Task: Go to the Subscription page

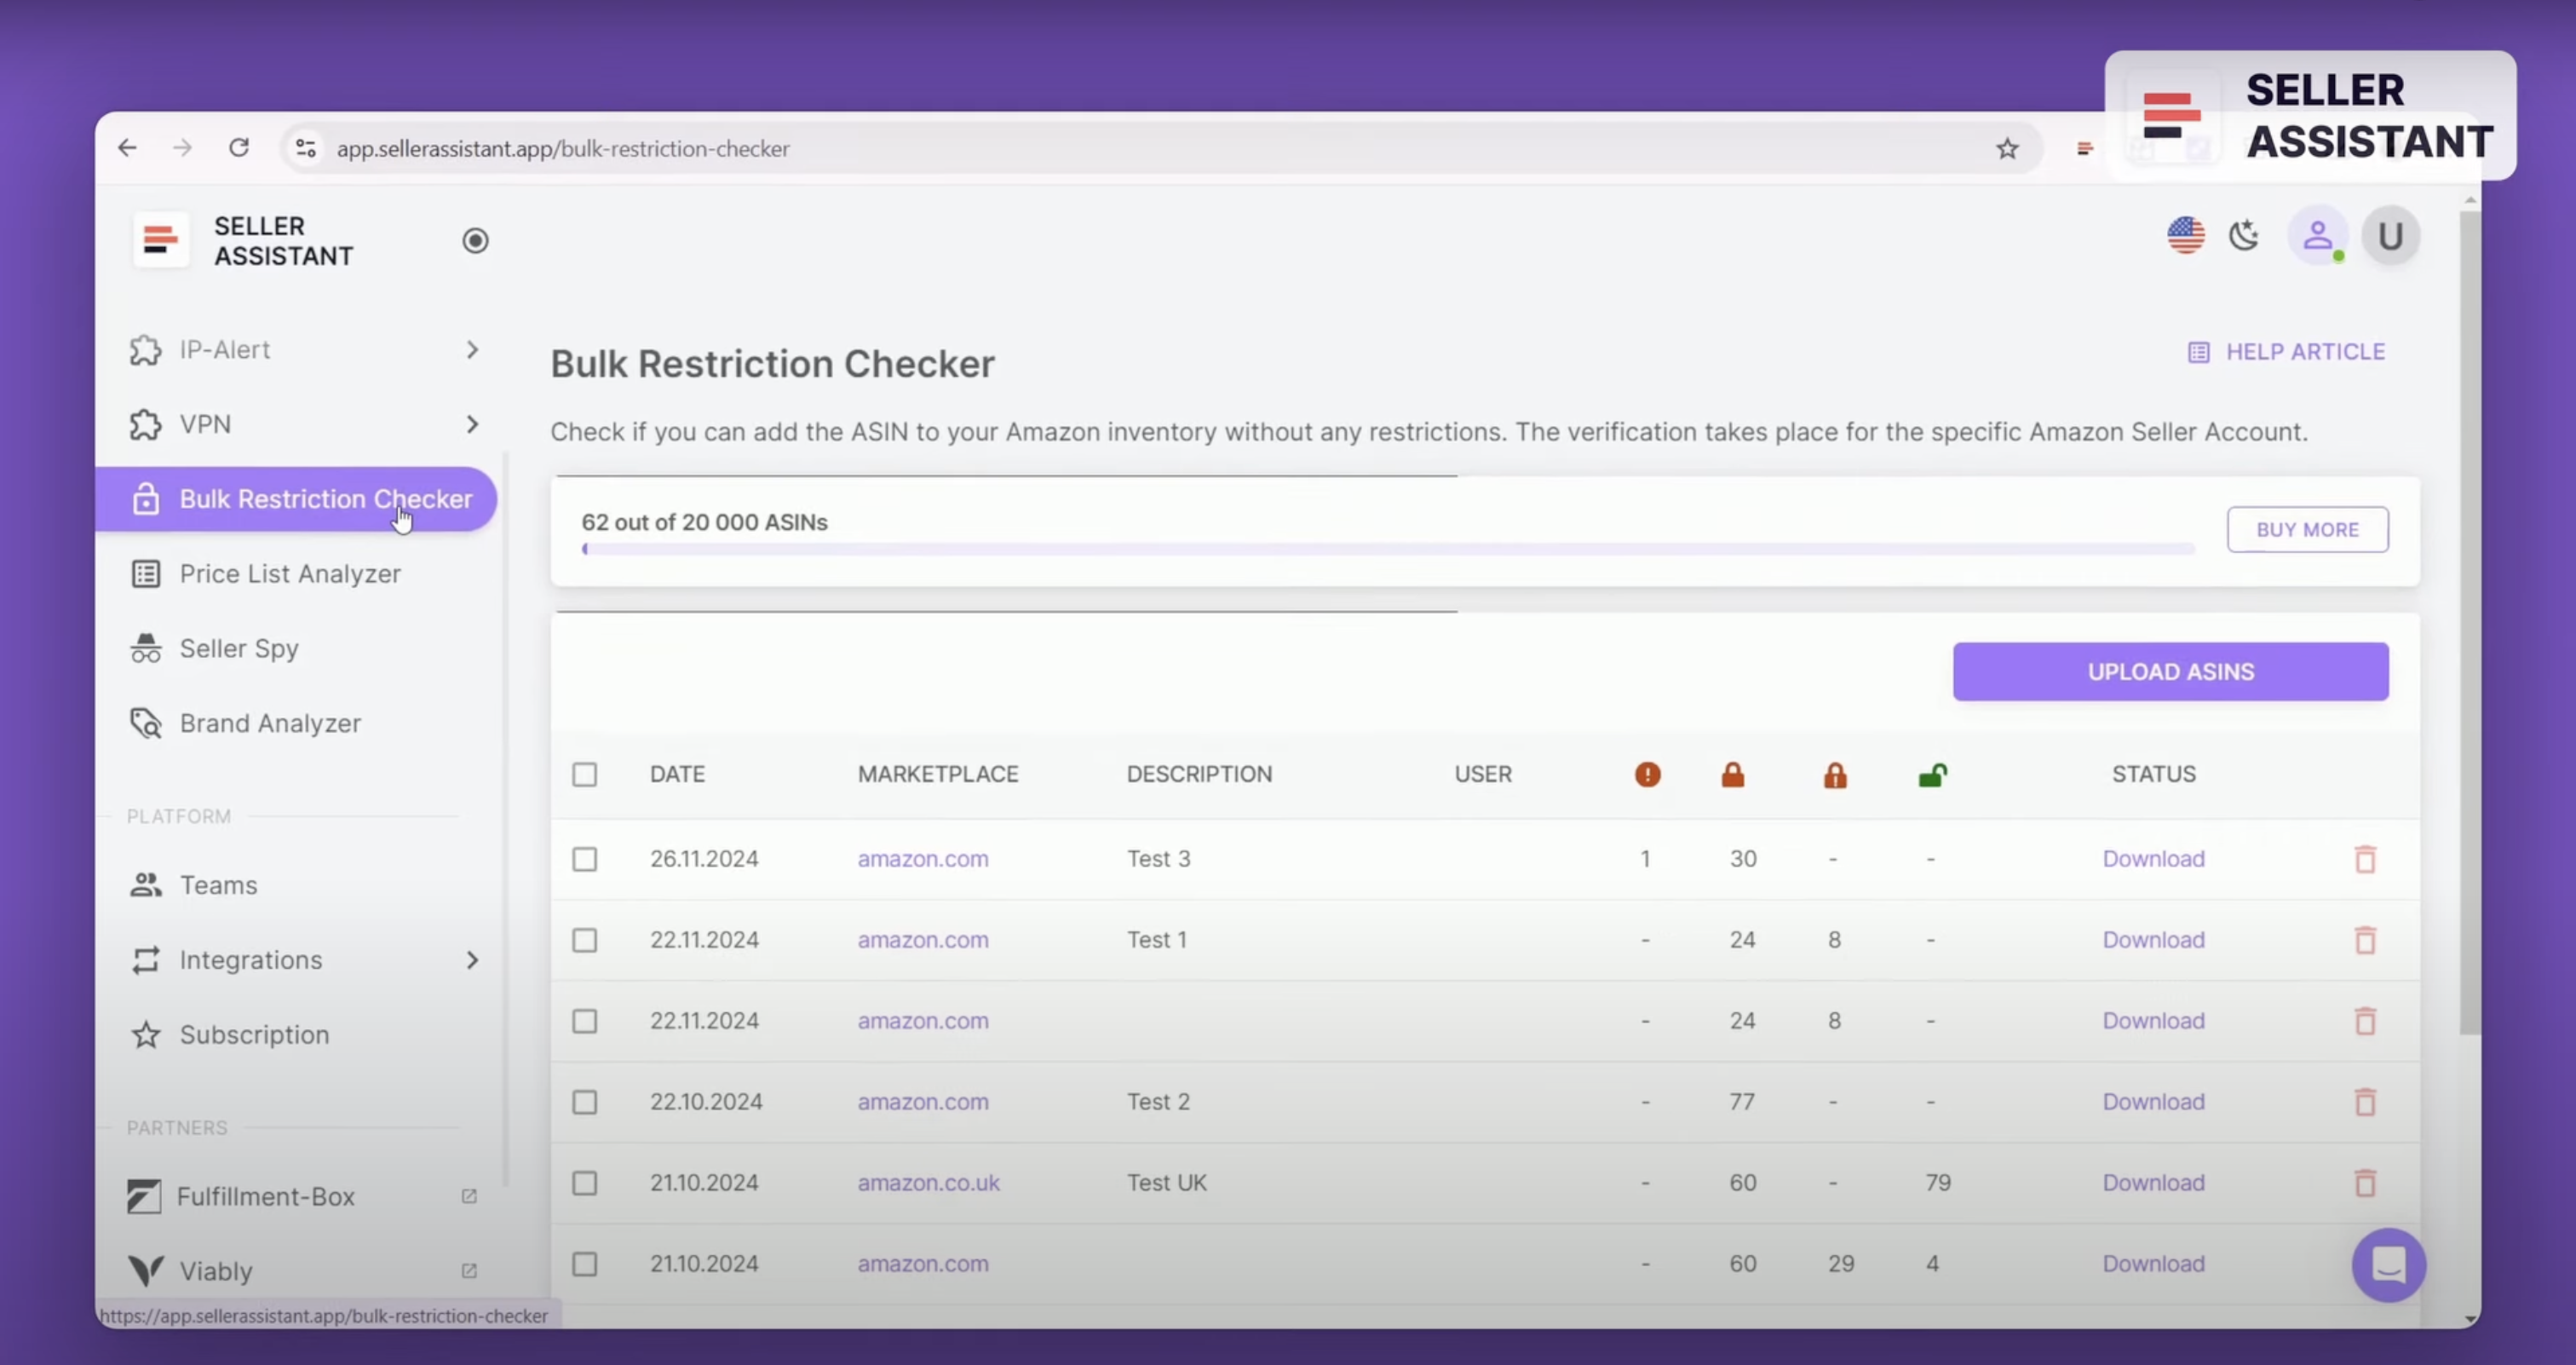Action: point(253,1034)
